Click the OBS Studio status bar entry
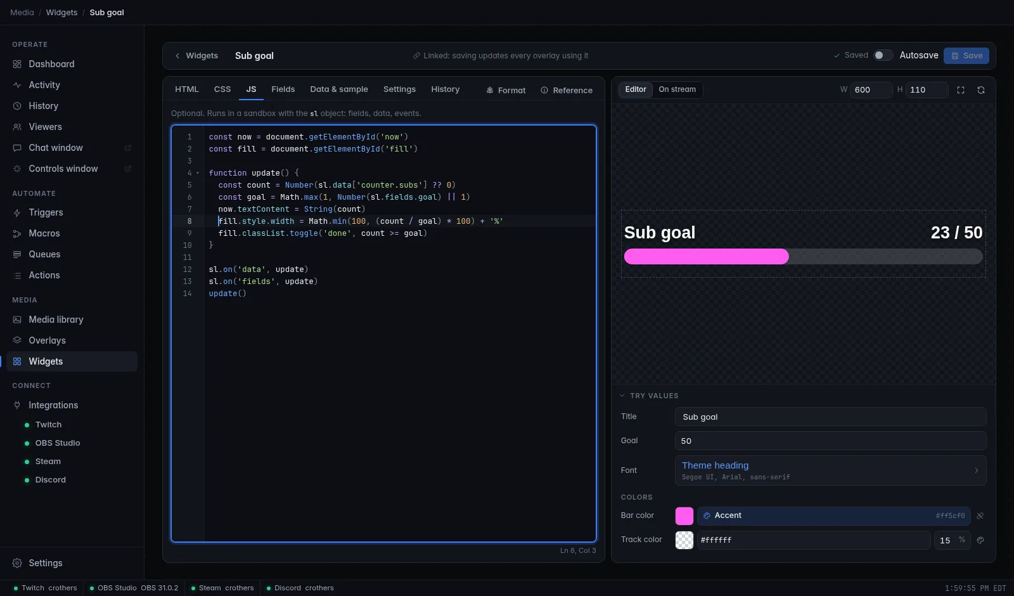1014x596 pixels. [x=134, y=588]
